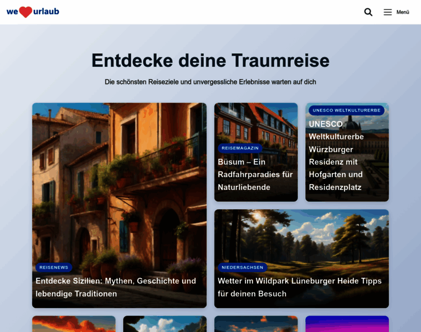Open the purple gradient card in bottom row
Image resolution: width=421 pixels, height=332 pixels.
pyautogui.click(x=347, y=324)
